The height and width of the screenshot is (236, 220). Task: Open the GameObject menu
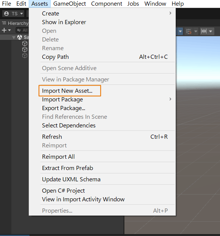[x=70, y=4]
